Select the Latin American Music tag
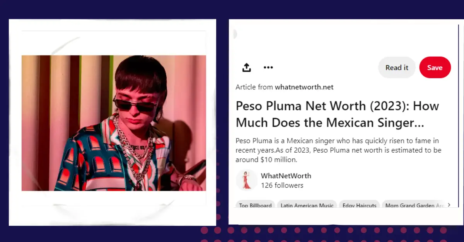The width and height of the screenshot is (464, 242). pyautogui.click(x=307, y=205)
